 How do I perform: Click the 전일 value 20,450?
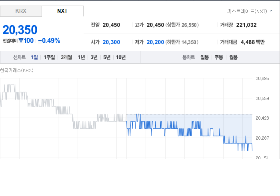[x=111, y=25]
